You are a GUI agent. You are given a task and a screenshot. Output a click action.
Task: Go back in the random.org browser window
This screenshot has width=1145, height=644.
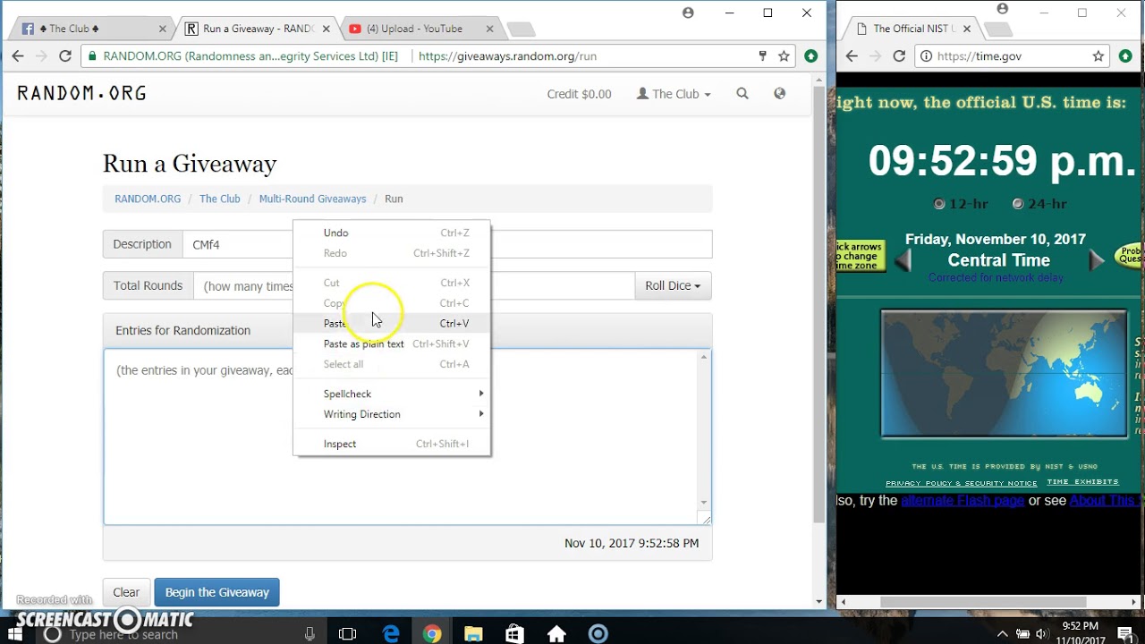[18, 55]
